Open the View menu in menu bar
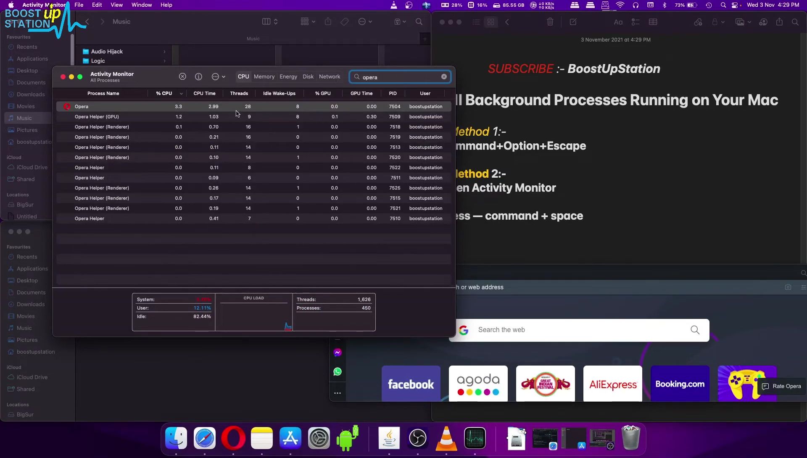This screenshot has height=458, width=807. (x=116, y=5)
